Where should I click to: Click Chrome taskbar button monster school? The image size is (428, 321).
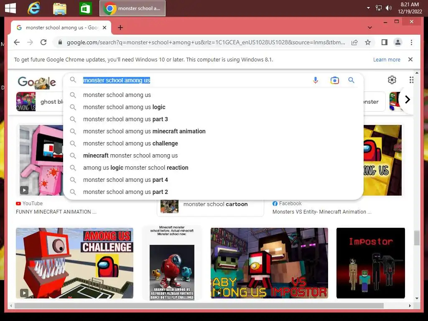click(x=132, y=8)
